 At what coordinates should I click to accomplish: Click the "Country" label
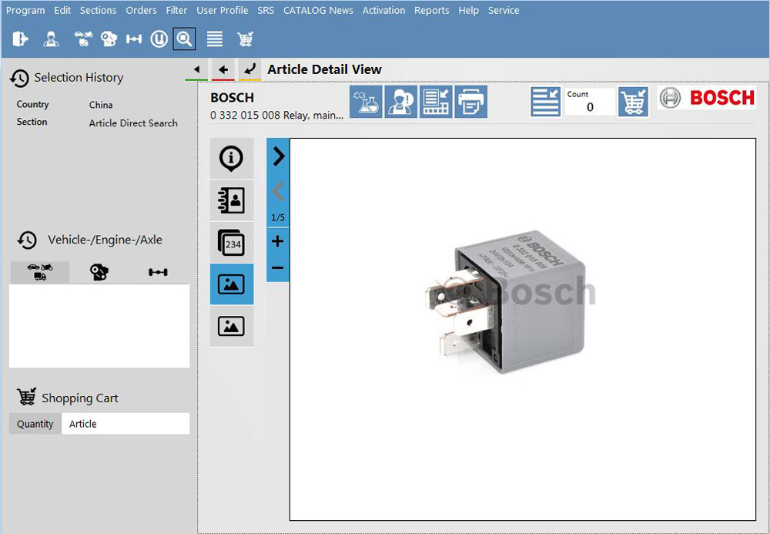tap(32, 104)
